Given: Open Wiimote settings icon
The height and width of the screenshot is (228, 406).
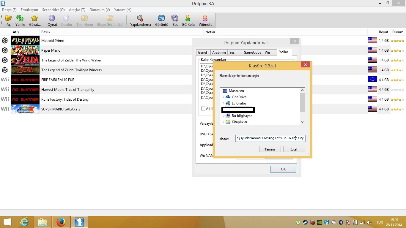Looking at the screenshot, I should pyautogui.click(x=205, y=18).
